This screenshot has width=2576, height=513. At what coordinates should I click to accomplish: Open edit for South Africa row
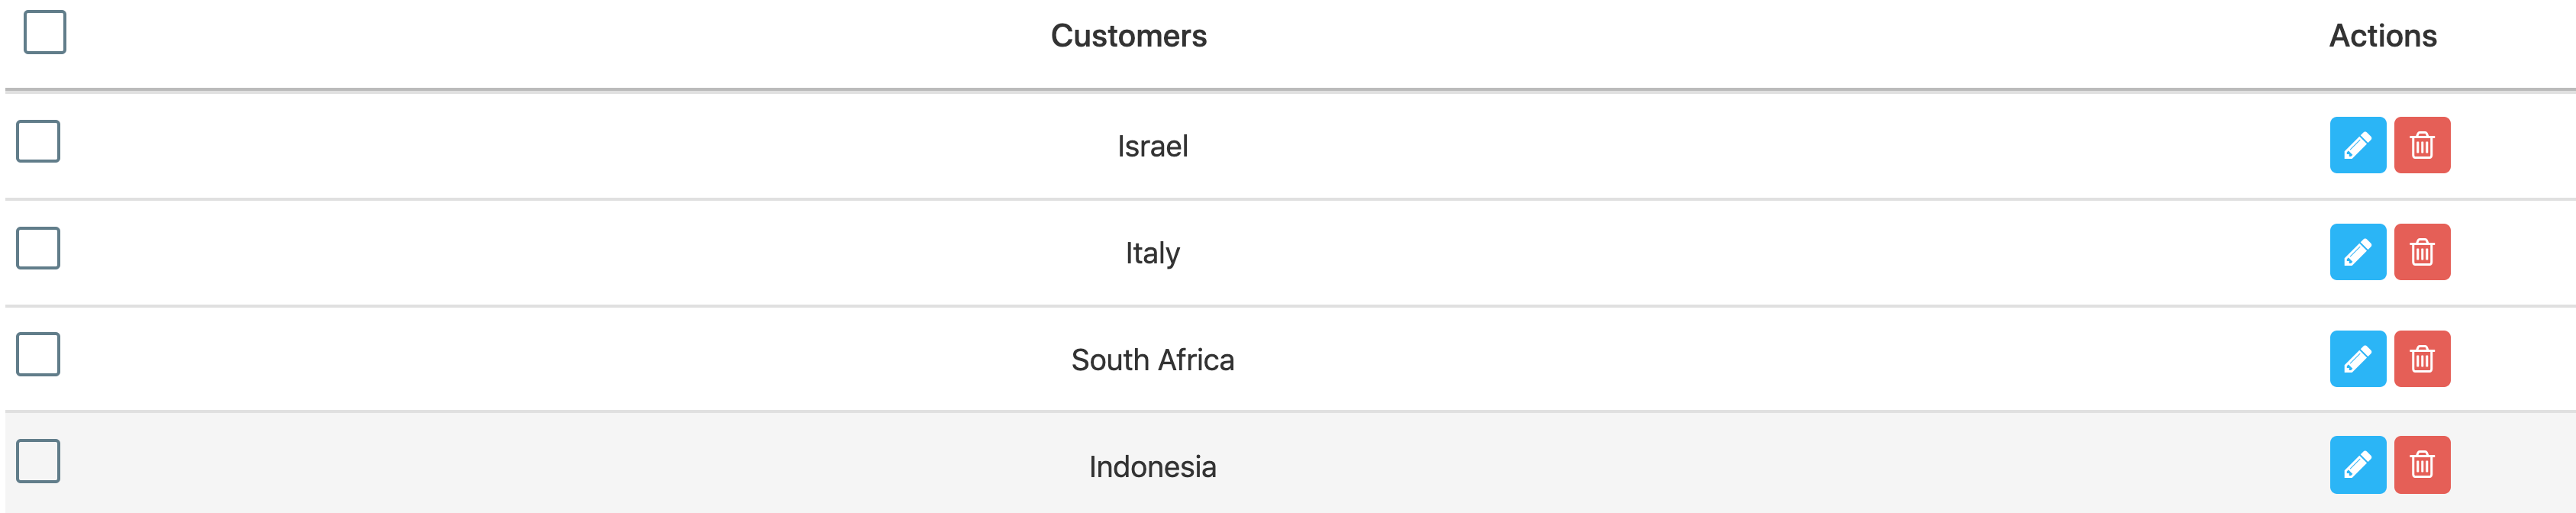pyautogui.click(x=2357, y=358)
